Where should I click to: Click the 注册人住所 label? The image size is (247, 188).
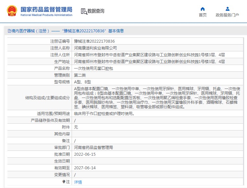tap(60, 55)
